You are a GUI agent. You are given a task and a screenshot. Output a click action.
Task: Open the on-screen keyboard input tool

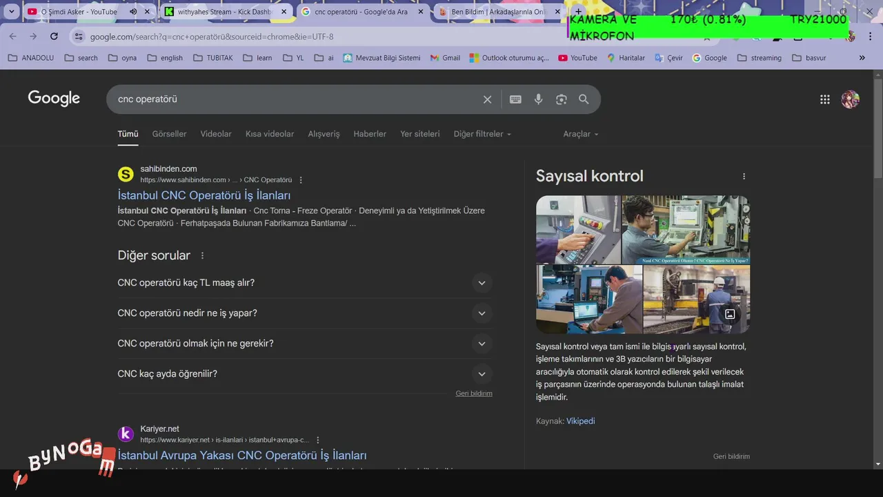pyautogui.click(x=515, y=99)
